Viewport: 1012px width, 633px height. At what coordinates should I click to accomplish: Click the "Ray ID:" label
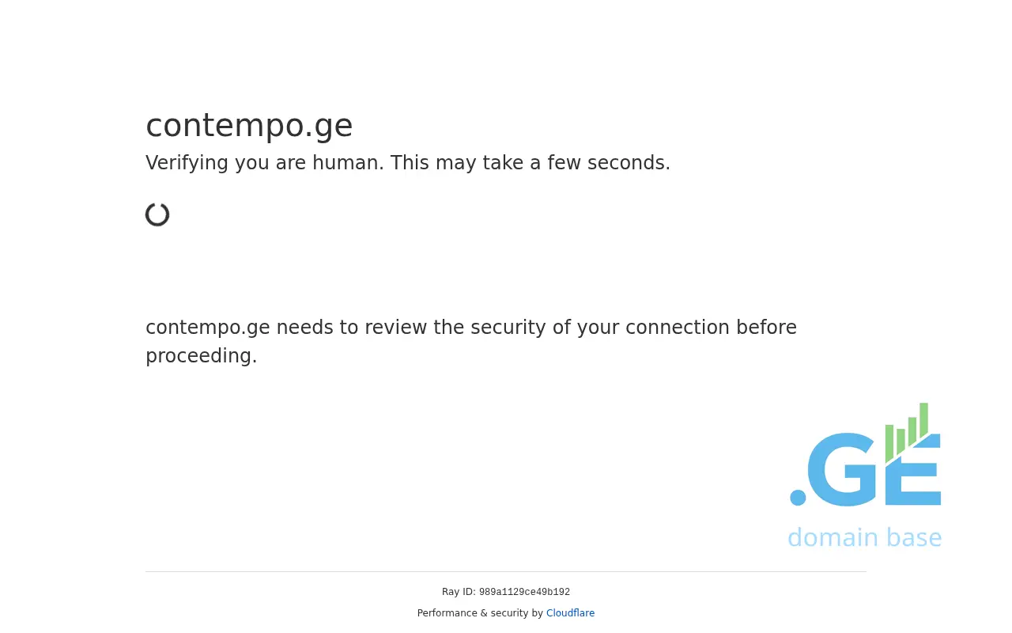459,593
